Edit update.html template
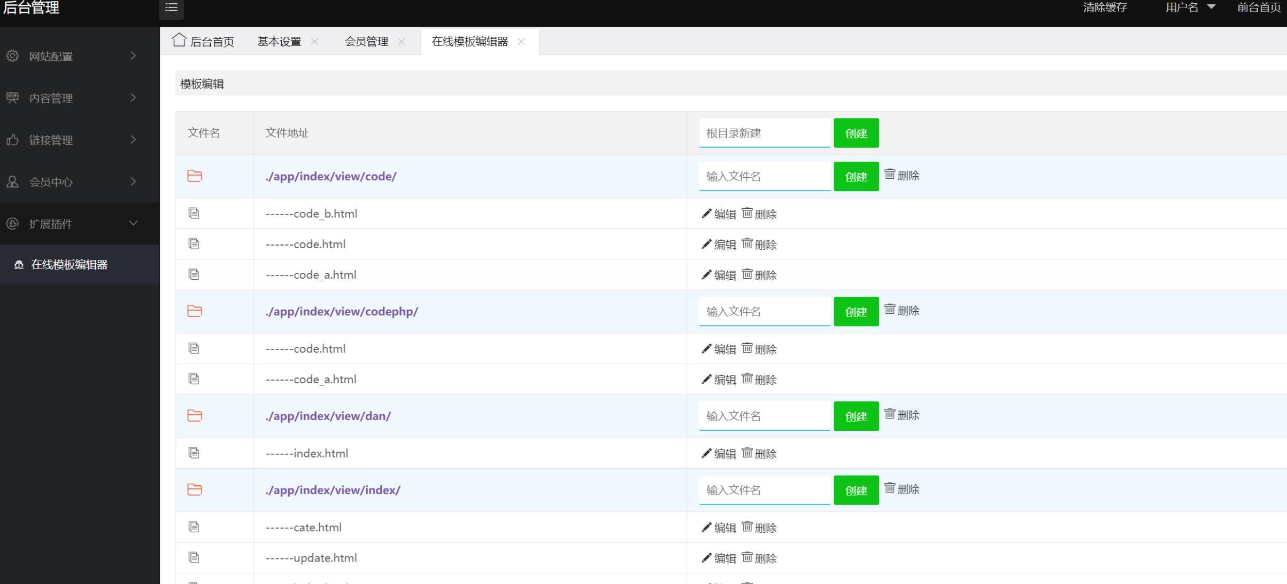Viewport: 1287px width, 584px height. pyautogui.click(x=719, y=558)
